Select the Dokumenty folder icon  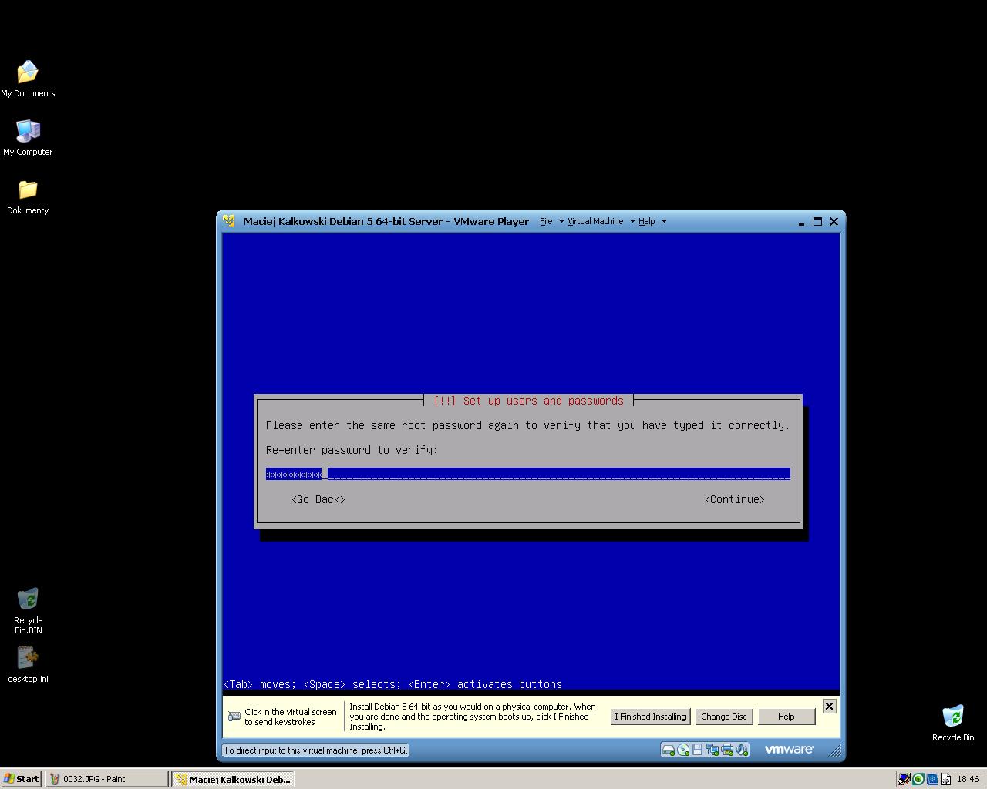28,196
